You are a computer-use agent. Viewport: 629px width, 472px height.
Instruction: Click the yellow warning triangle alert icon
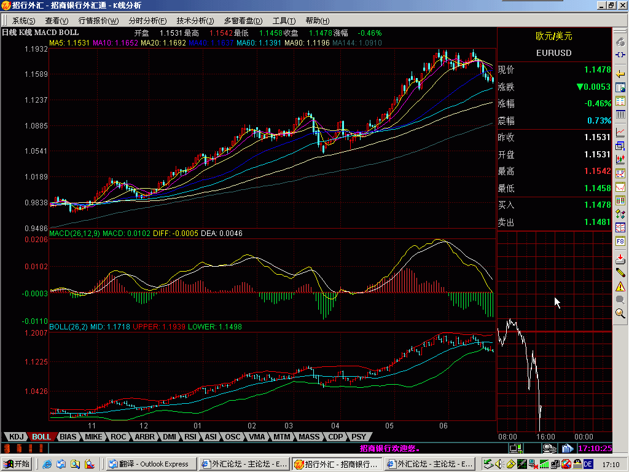coord(620,286)
